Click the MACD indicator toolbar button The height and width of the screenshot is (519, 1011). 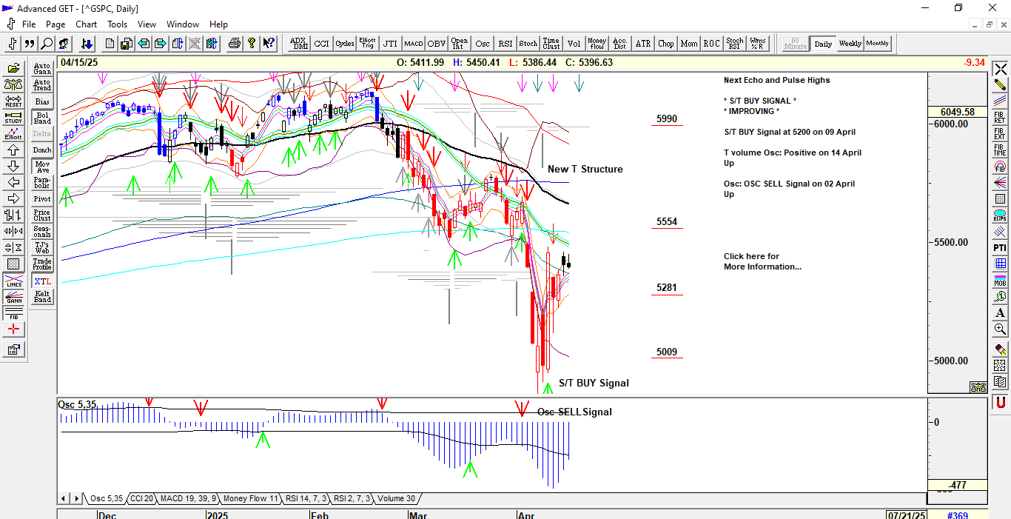tap(413, 44)
